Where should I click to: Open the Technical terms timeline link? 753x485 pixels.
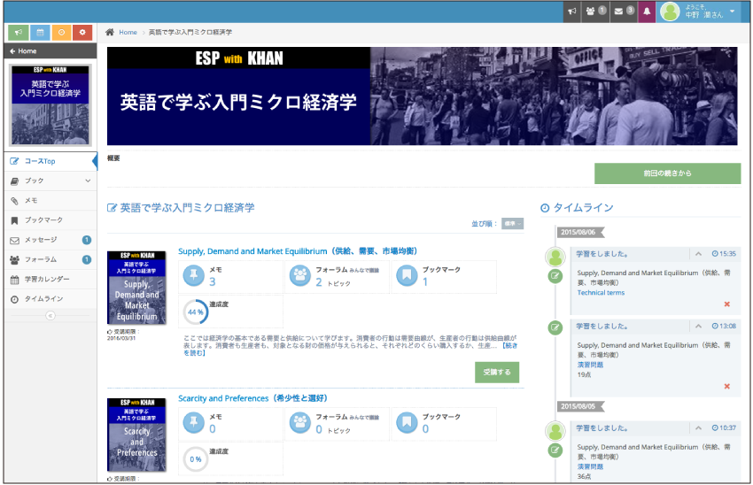point(601,293)
